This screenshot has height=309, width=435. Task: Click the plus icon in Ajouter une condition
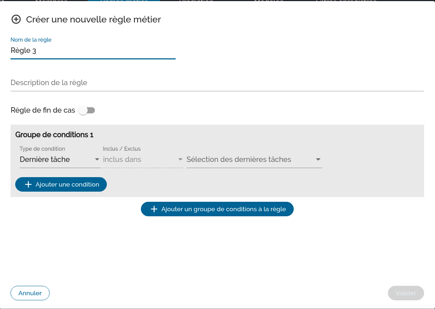pyautogui.click(x=28, y=184)
